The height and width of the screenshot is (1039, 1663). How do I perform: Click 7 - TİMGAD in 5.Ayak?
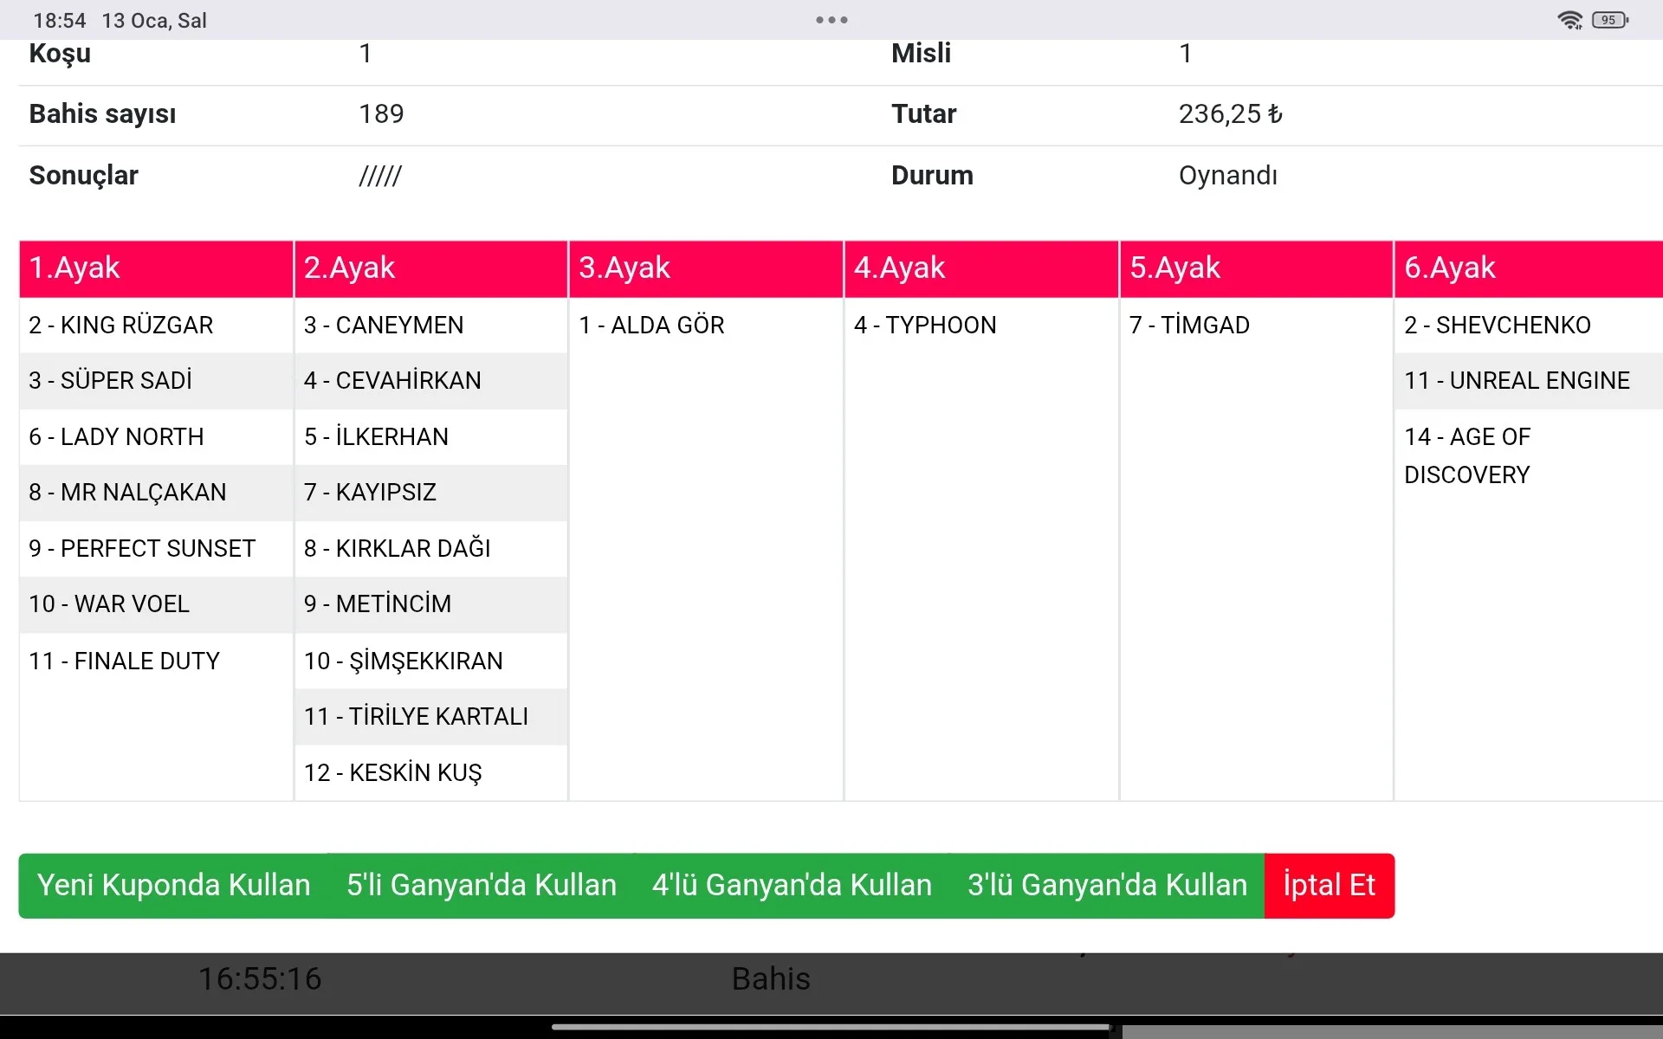pos(1189,326)
